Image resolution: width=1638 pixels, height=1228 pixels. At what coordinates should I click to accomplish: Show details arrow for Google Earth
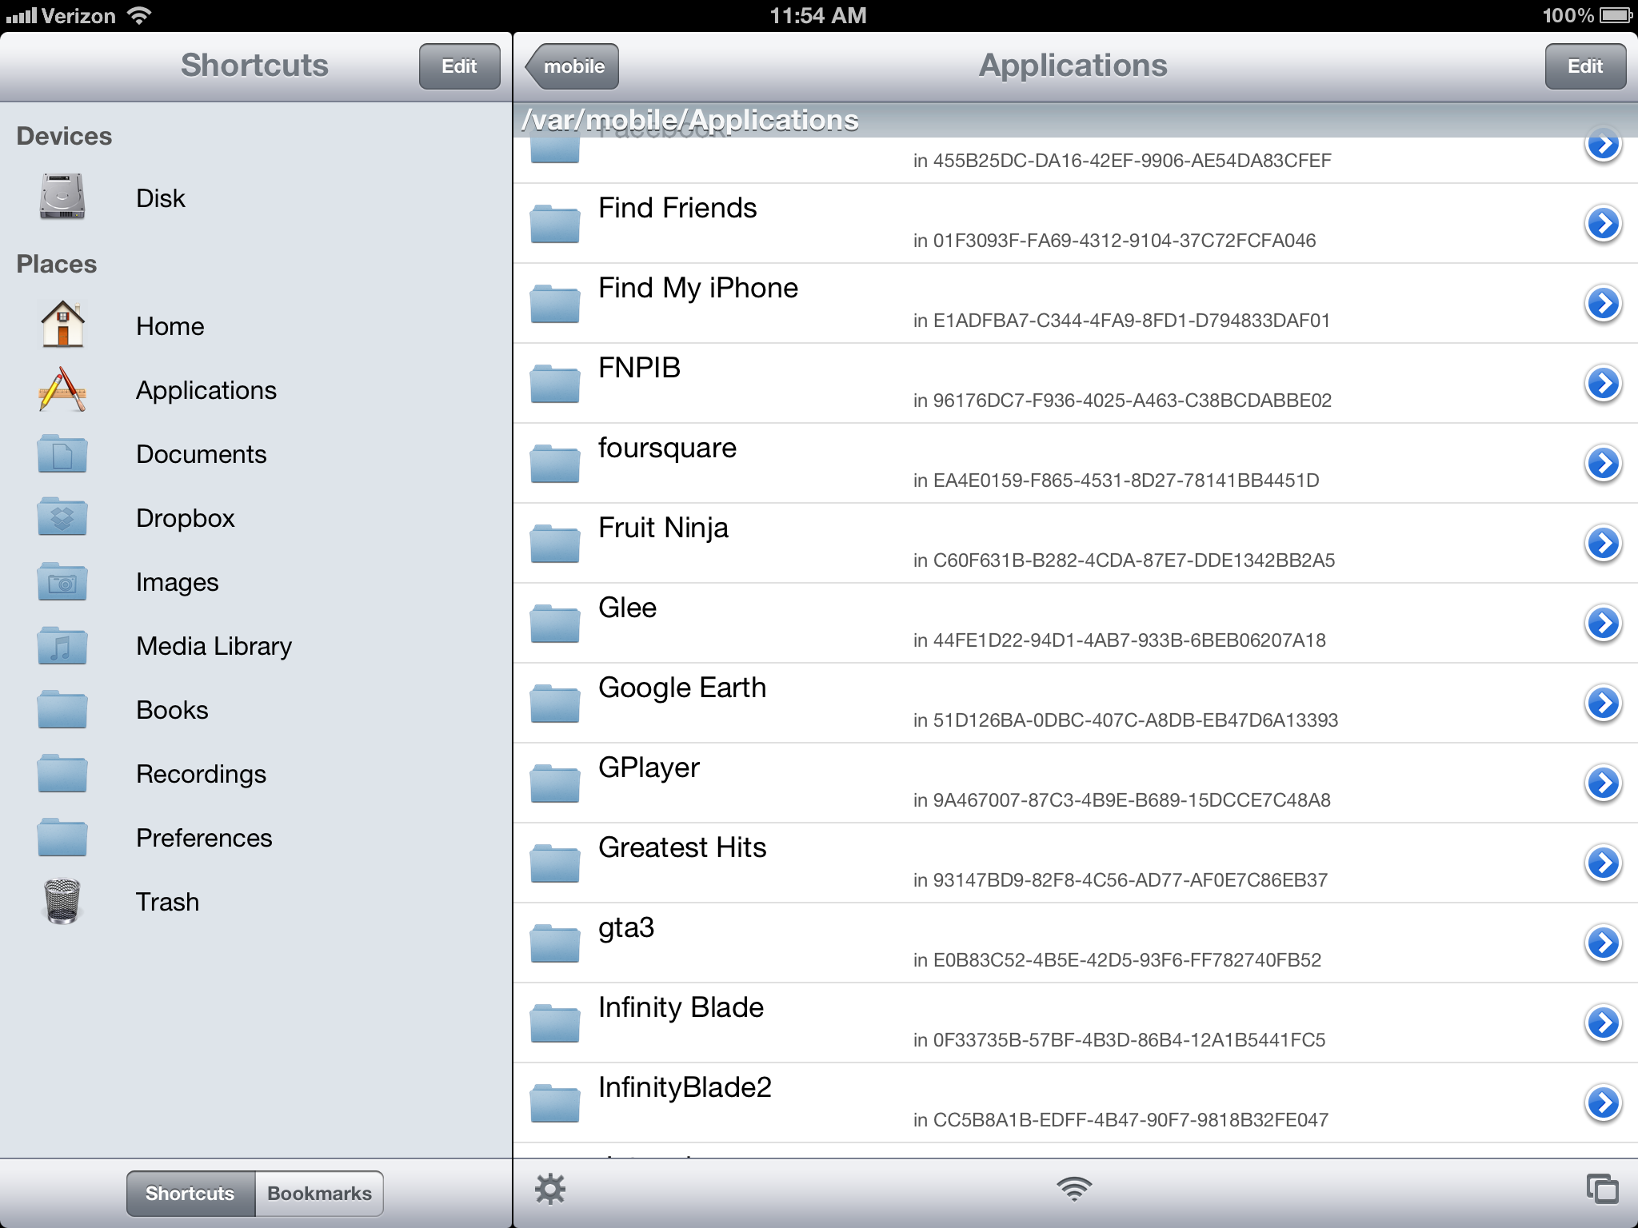pyautogui.click(x=1603, y=703)
